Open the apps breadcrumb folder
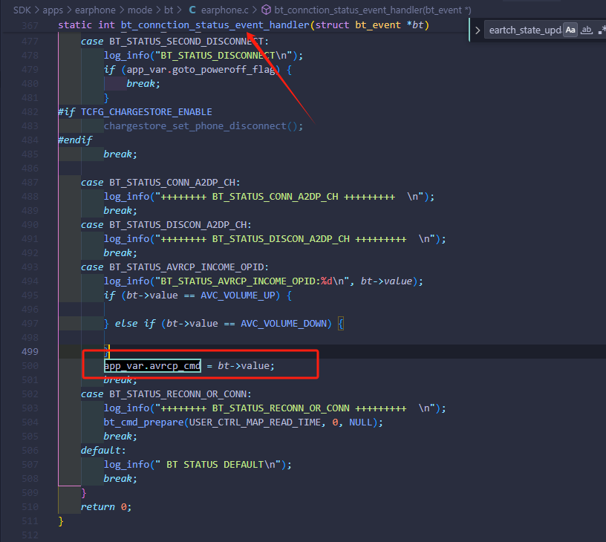 point(53,10)
